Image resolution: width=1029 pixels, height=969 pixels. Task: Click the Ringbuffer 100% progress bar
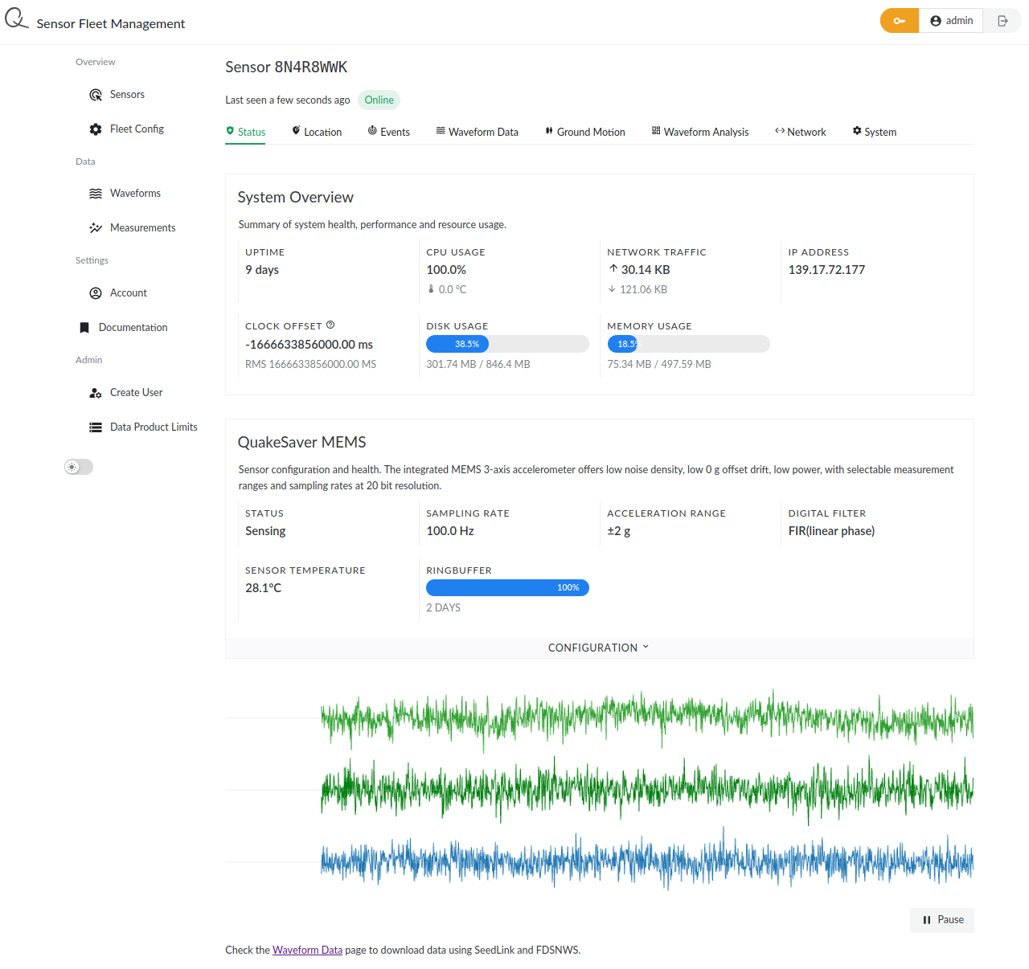click(x=507, y=588)
